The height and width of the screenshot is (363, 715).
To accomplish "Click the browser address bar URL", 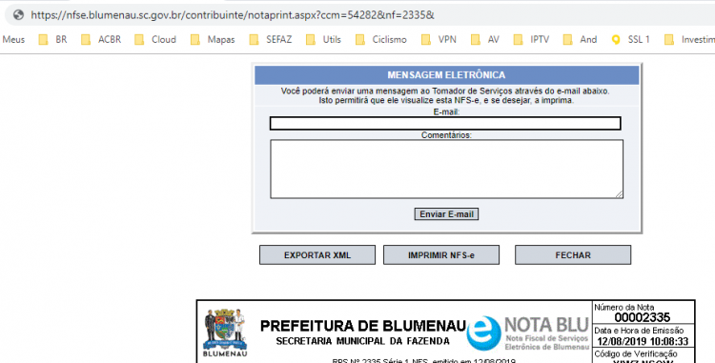I will 233,15.
